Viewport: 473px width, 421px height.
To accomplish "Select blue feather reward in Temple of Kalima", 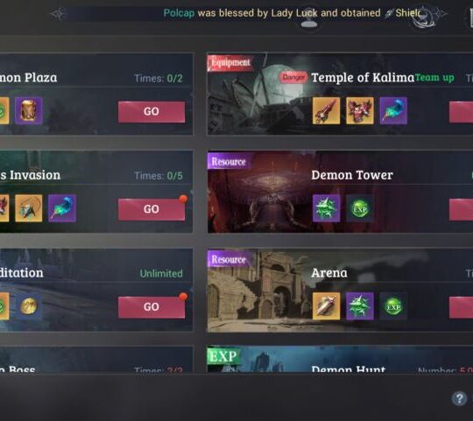I will 393,110.
